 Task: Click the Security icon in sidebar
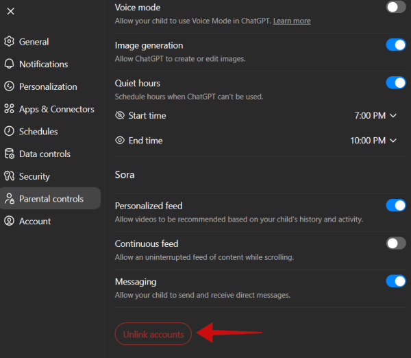(10, 176)
